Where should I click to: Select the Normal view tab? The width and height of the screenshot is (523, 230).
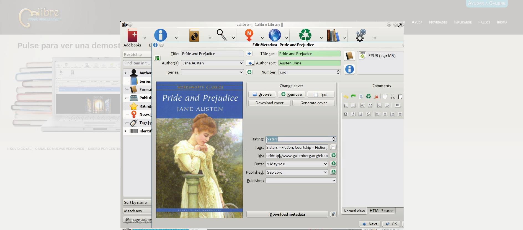[x=354, y=211]
